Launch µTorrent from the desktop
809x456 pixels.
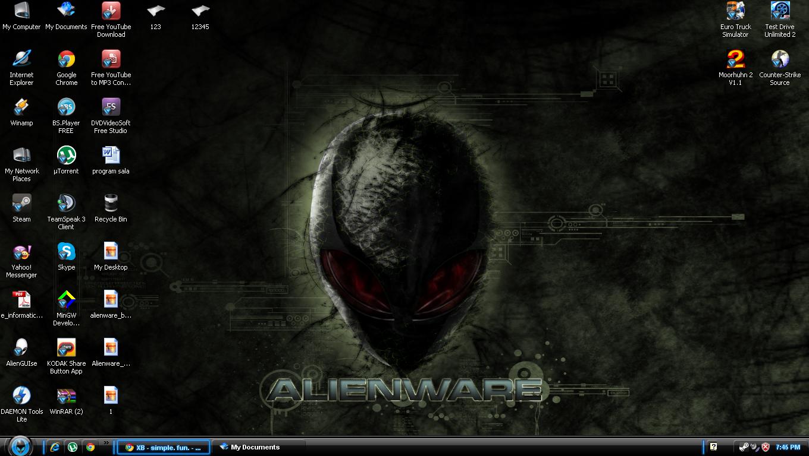click(x=66, y=160)
